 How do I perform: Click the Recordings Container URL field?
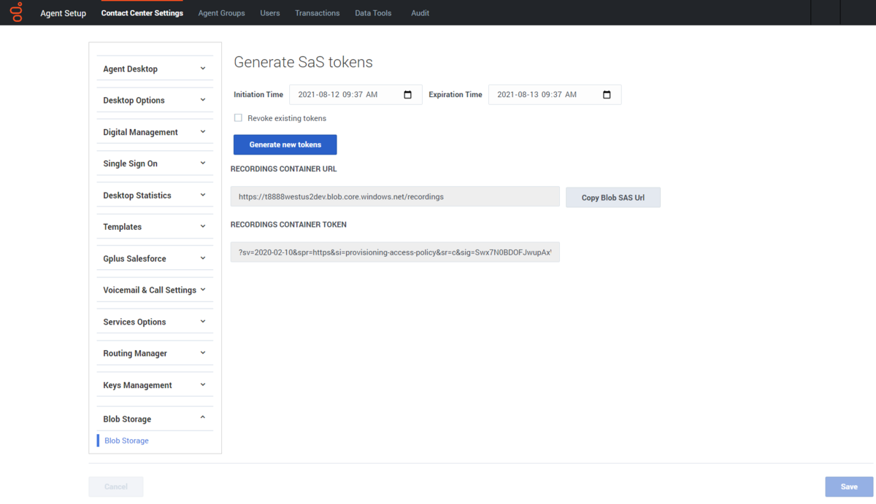pos(395,196)
